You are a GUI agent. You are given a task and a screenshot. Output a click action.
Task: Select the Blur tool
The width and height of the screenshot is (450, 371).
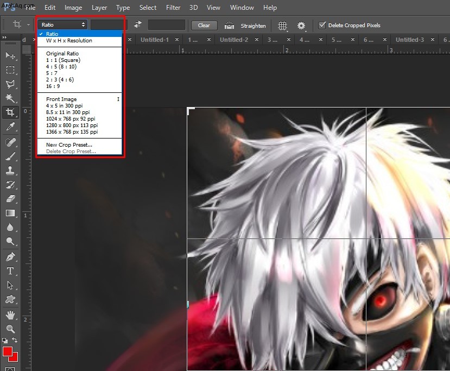click(x=10, y=227)
